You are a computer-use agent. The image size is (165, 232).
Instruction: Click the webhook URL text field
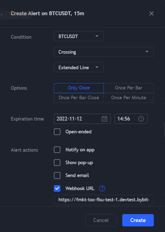point(104,200)
